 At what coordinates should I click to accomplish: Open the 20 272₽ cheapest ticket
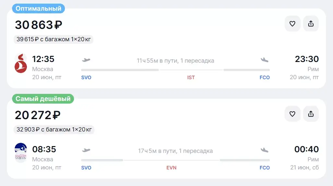[38, 115]
